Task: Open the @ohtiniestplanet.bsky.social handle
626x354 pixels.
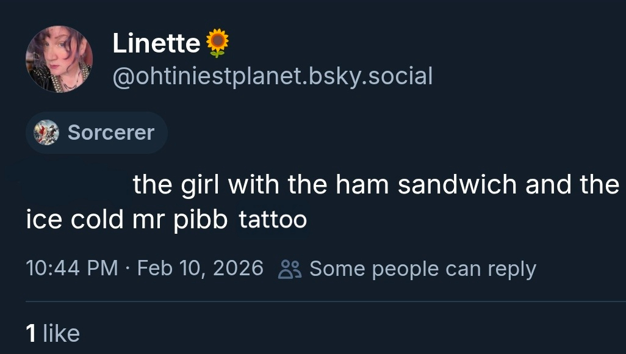Action: coord(272,76)
